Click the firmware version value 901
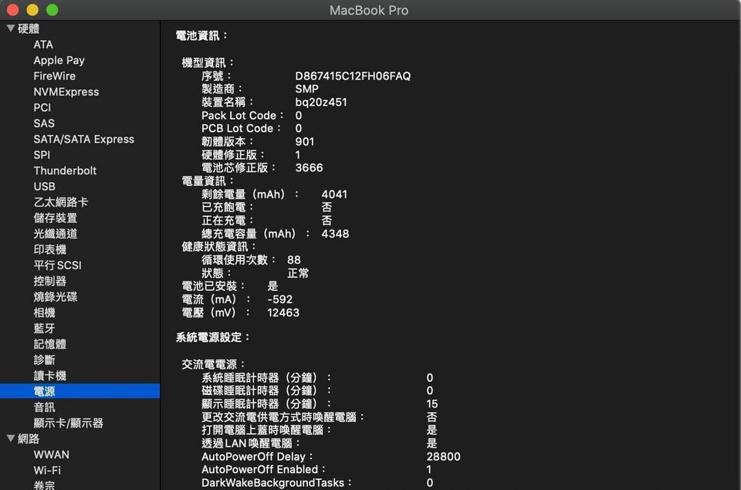The image size is (741, 490). pyautogui.click(x=304, y=142)
